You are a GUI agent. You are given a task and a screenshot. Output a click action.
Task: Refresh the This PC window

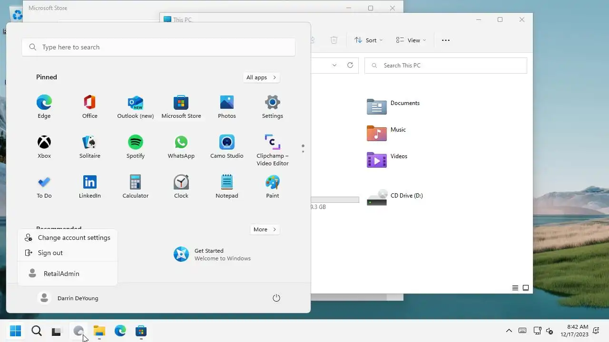pos(350,65)
